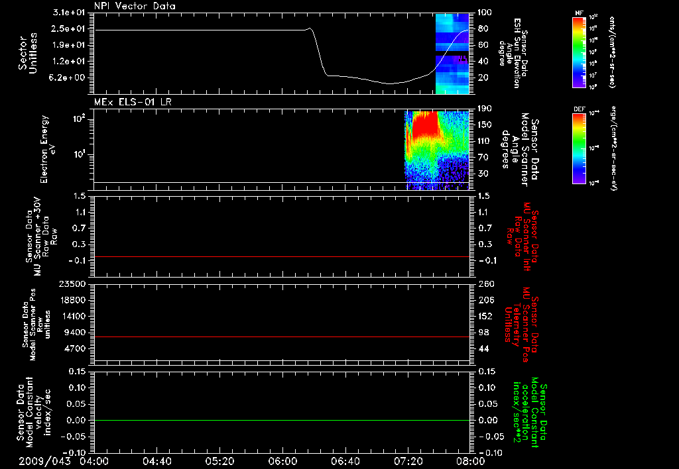This screenshot has width=679, height=469.
Task: Click the '14100' scanner position tick label
Action: tap(72, 316)
